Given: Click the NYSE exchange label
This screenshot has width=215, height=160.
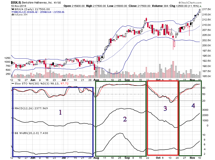Looking at the screenshot, I should 57,3.
